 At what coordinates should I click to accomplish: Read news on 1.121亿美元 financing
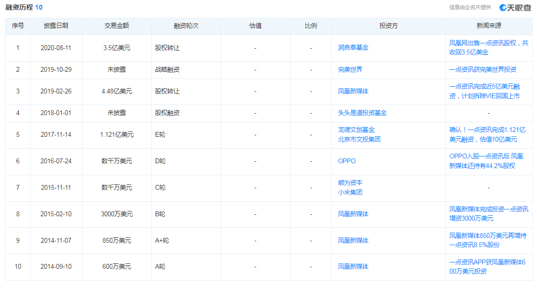click(487, 134)
